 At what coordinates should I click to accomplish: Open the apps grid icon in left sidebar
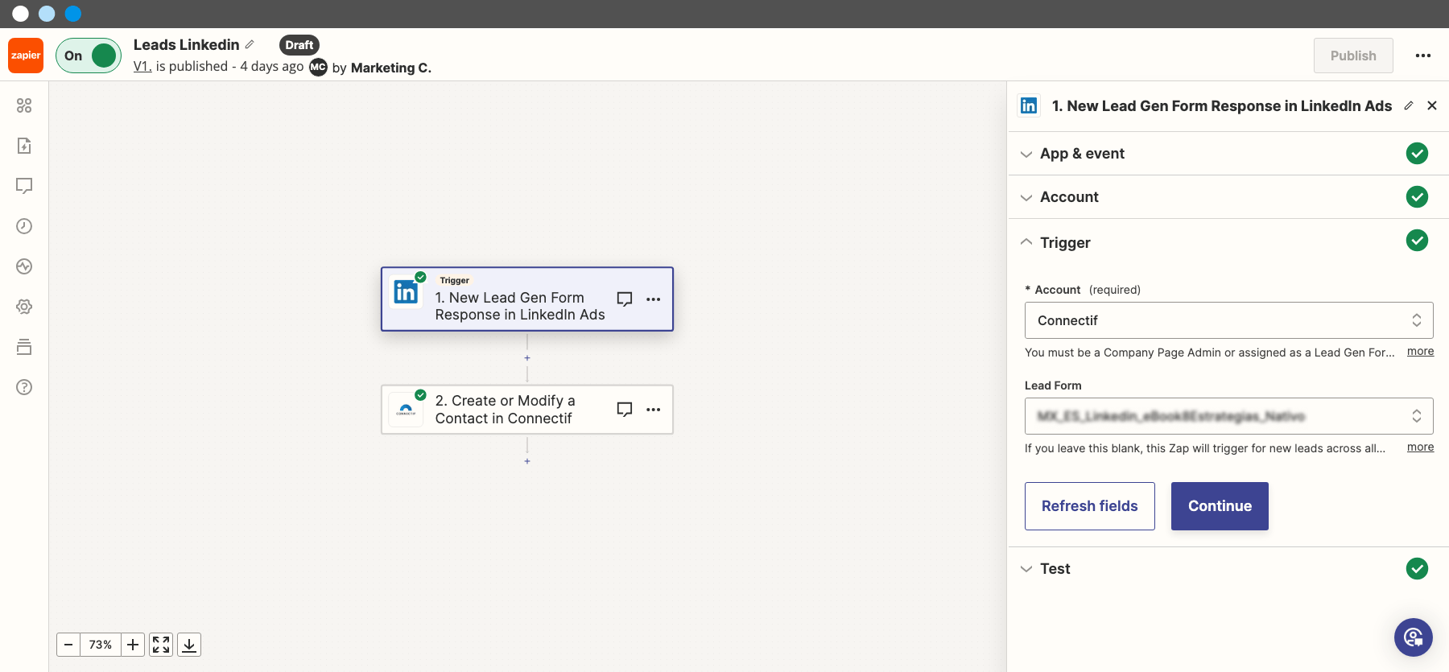click(24, 105)
